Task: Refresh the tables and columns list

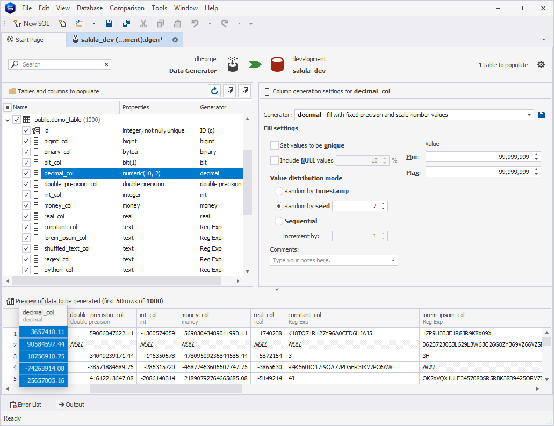Action: (214, 91)
